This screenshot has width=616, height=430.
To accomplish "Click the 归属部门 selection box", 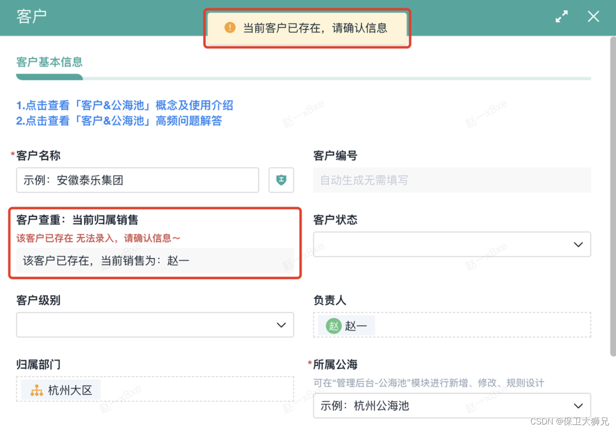I will (155, 389).
